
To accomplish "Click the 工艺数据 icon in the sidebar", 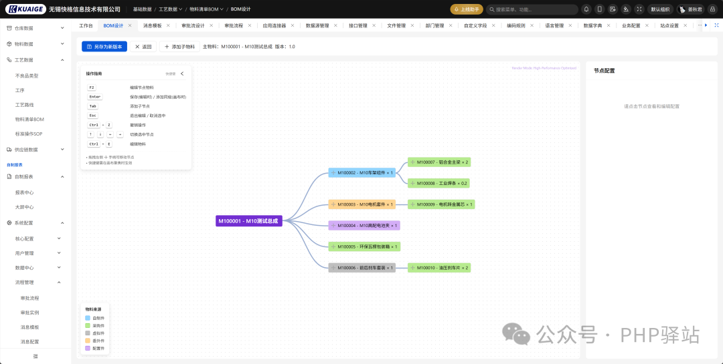I will (9, 60).
